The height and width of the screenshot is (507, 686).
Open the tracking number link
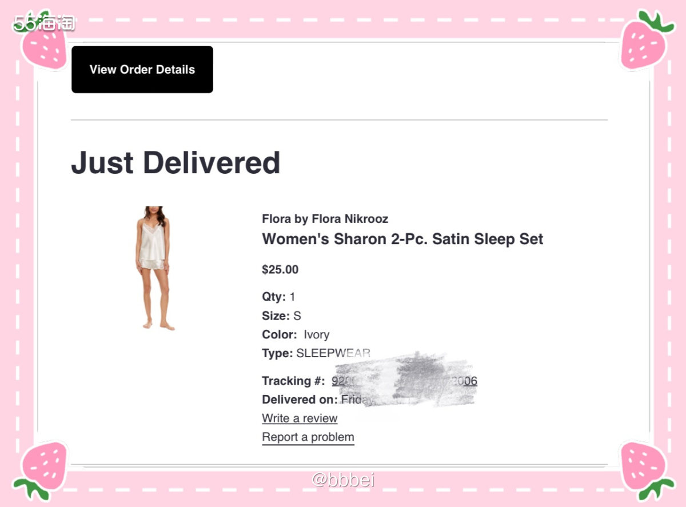(404, 381)
